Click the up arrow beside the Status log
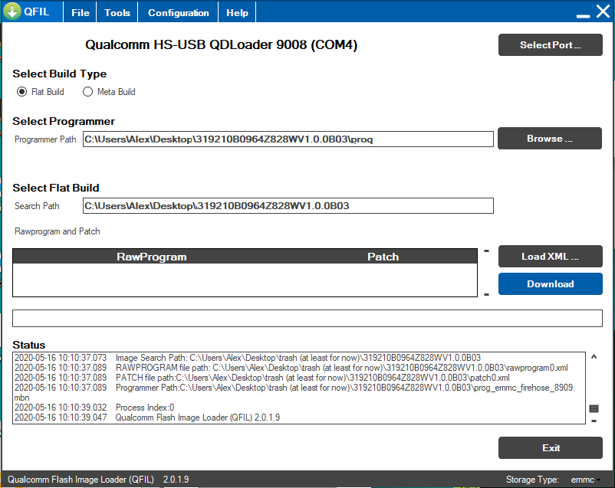The image size is (615, 488). (x=593, y=356)
